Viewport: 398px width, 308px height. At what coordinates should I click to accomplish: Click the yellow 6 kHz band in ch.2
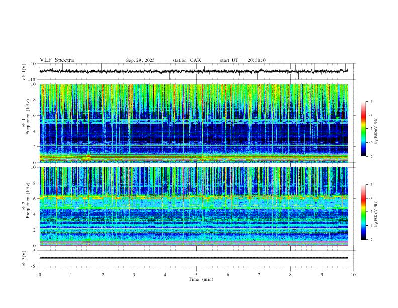click(194, 197)
